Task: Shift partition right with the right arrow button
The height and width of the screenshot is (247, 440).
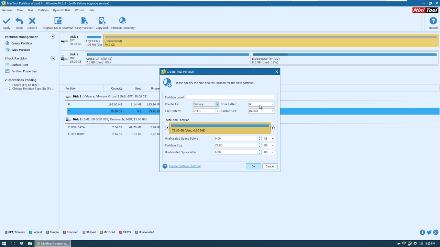Action: pos(273,128)
